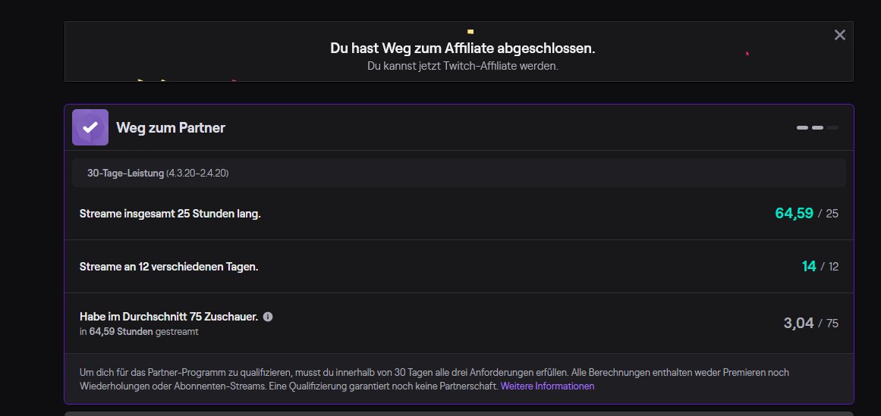Click 'Streame insgesamt 25 Stunden lang.'
The height and width of the screenshot is (416, 881).
(x=170, y=214)
